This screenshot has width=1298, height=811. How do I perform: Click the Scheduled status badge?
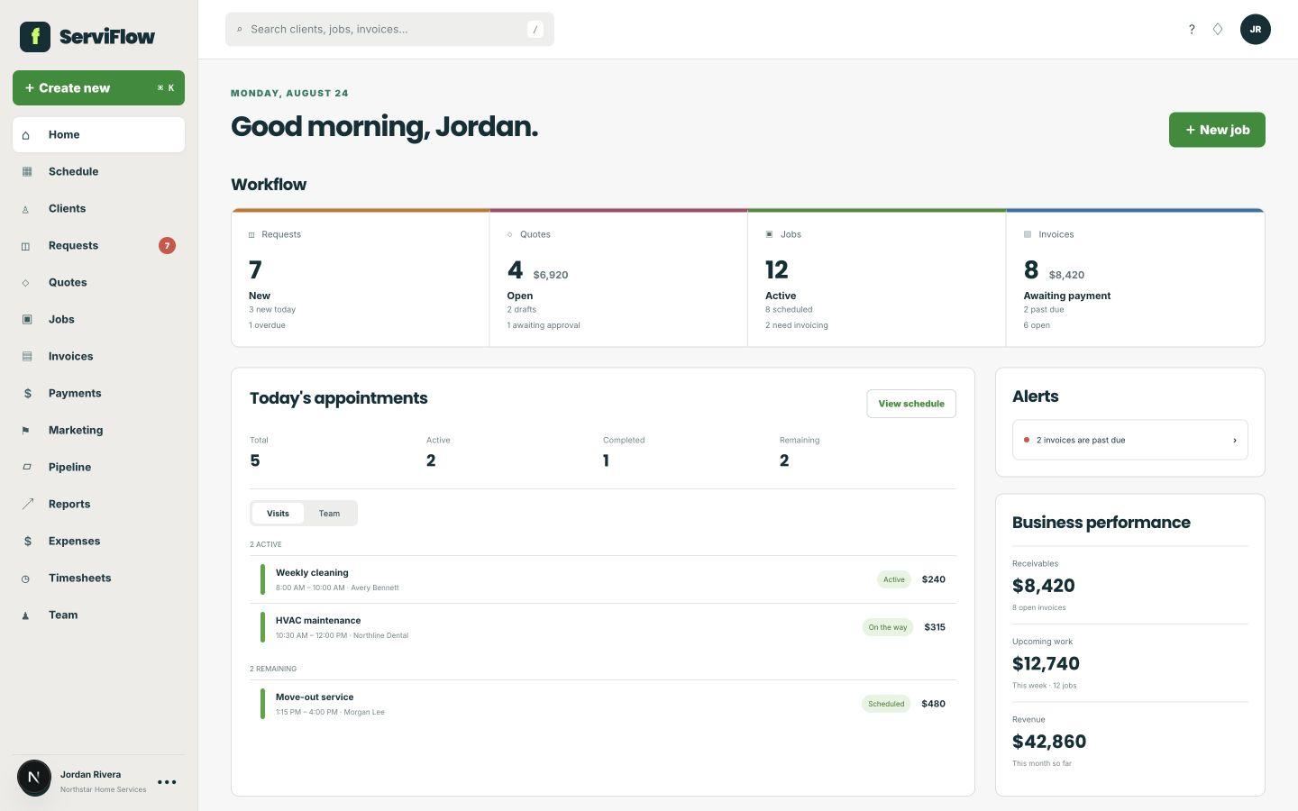[x=886, y=704]
